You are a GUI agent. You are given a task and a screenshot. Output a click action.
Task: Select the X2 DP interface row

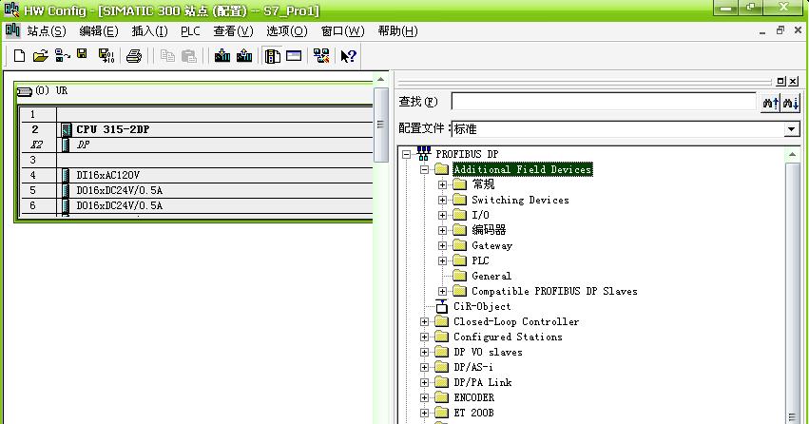pos(197,145)
